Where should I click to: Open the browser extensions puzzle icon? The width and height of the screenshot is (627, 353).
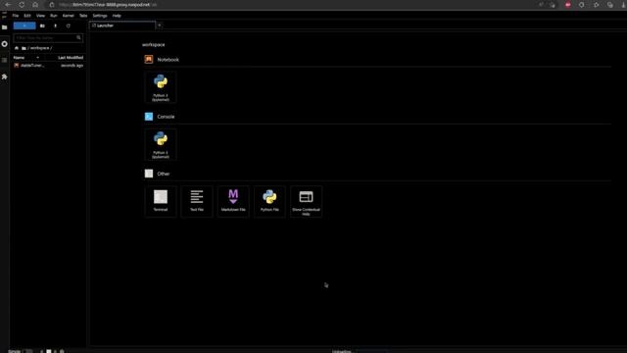coord(581,5)
